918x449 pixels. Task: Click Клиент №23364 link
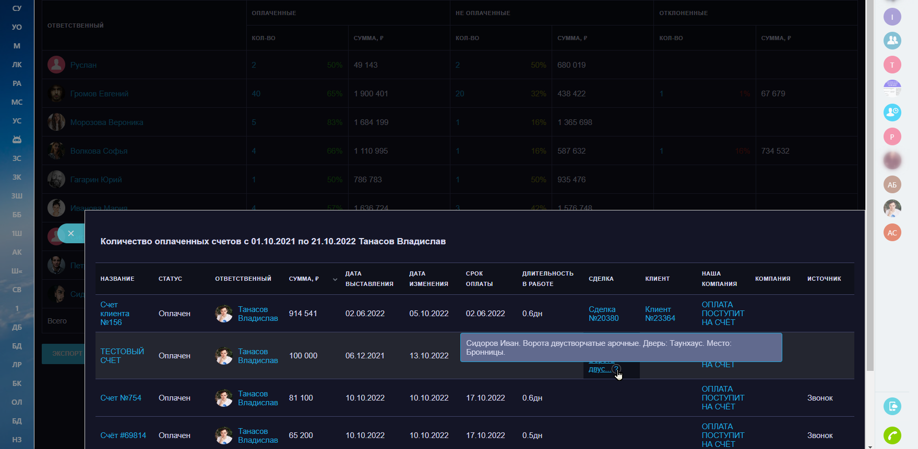(660, 314)
